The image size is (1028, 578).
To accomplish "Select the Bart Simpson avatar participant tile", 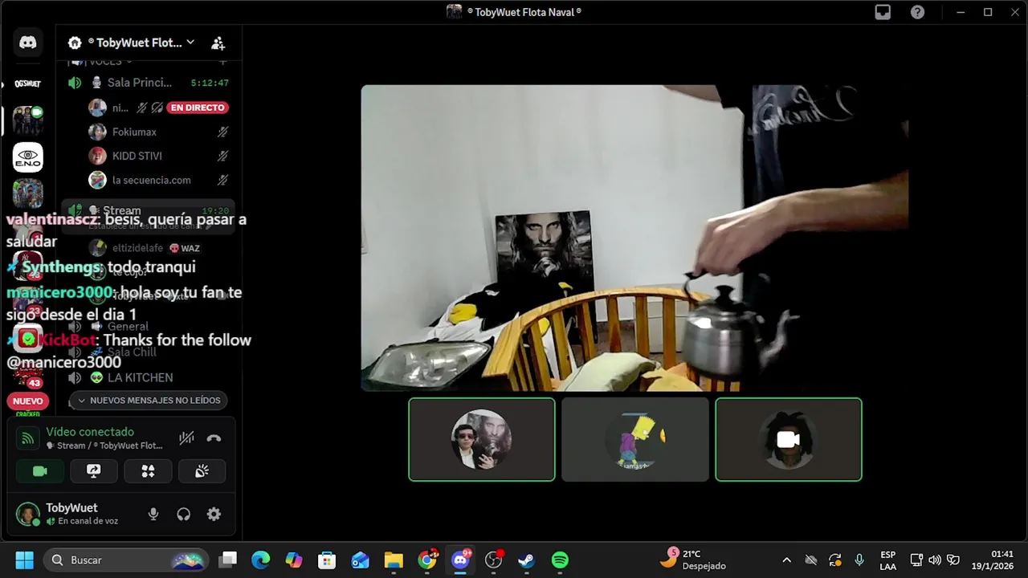I will click(635, 439).
